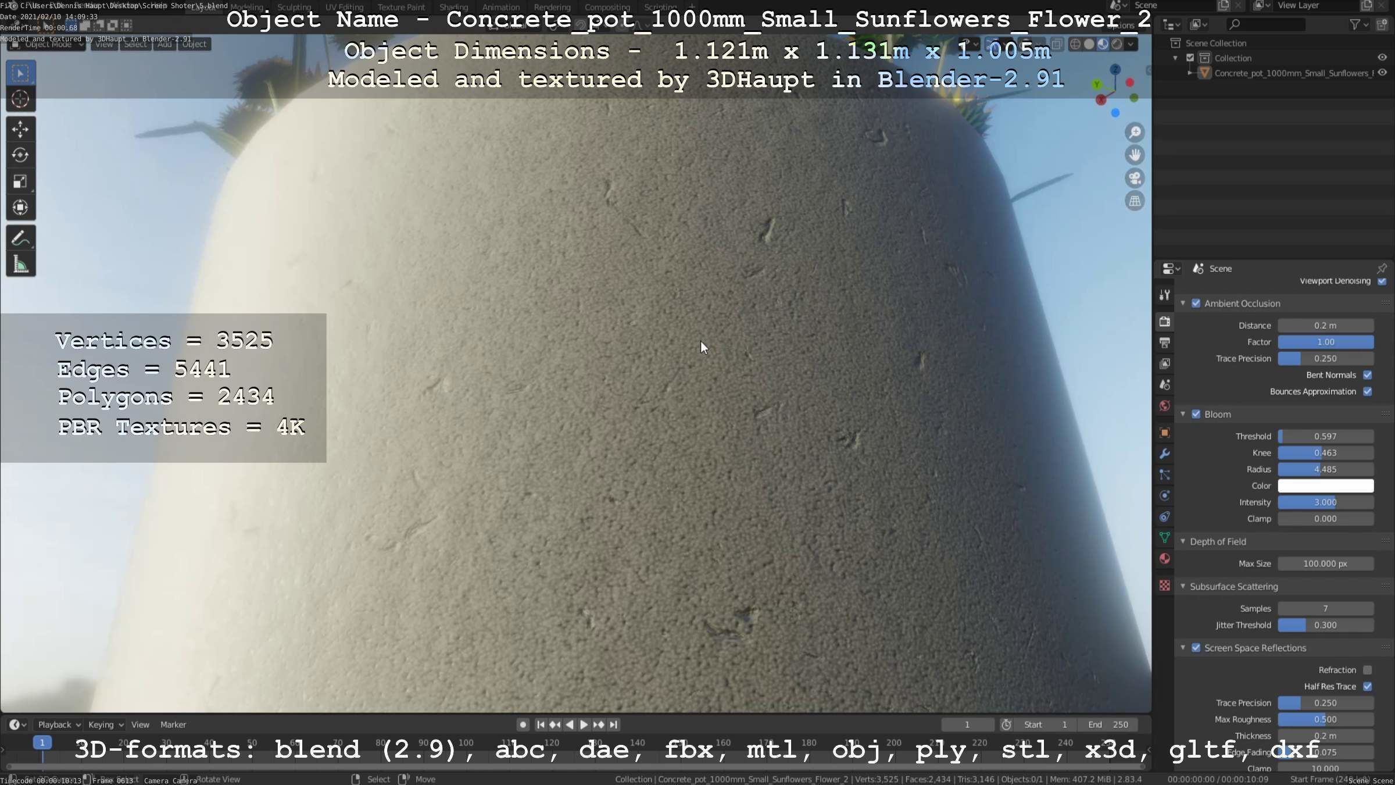1395x785 pixels.
Task: Open the World properties tab
Action: (x=1165, y=406)
